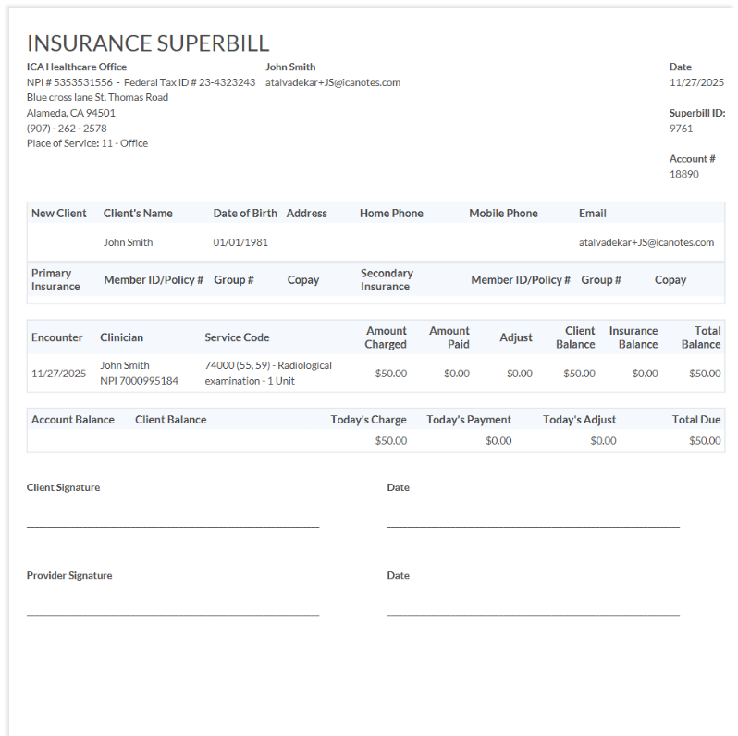Click the Superbill ID value 9761
The height and width of the screenshot is (736, 738).
coord(681,129)
